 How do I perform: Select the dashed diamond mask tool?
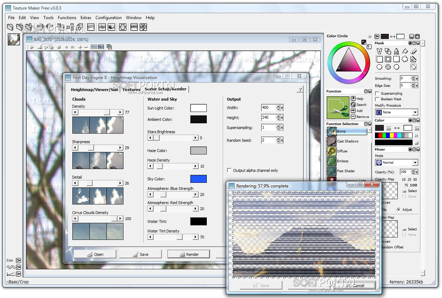click(414, 67)
